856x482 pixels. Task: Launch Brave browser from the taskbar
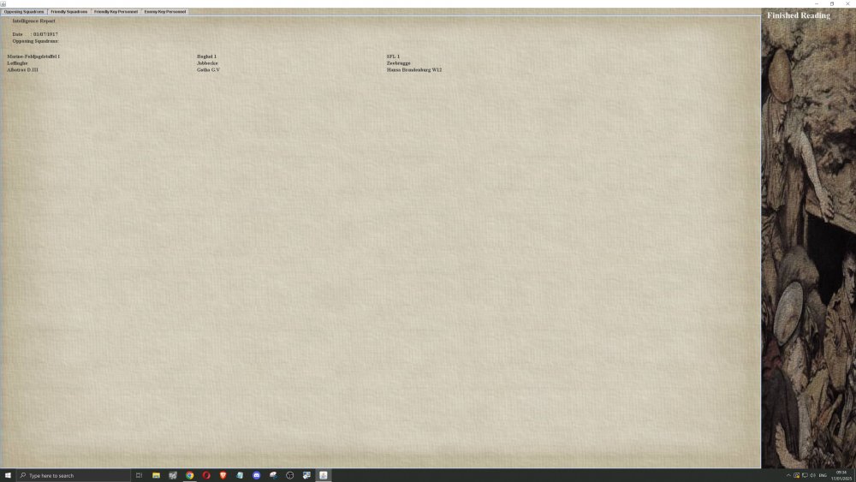pos(223,475)
